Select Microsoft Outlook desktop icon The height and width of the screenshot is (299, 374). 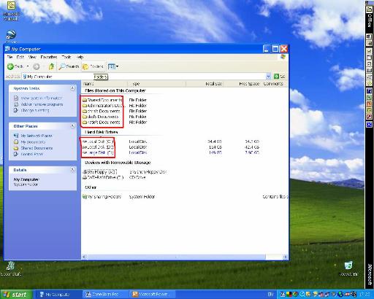pos(11,11)
